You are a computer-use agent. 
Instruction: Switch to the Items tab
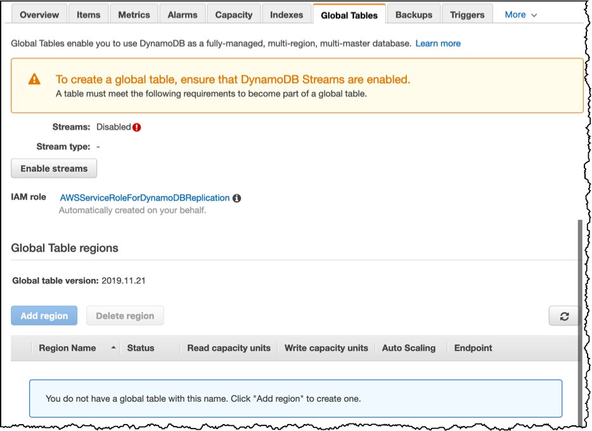(88, 15)
